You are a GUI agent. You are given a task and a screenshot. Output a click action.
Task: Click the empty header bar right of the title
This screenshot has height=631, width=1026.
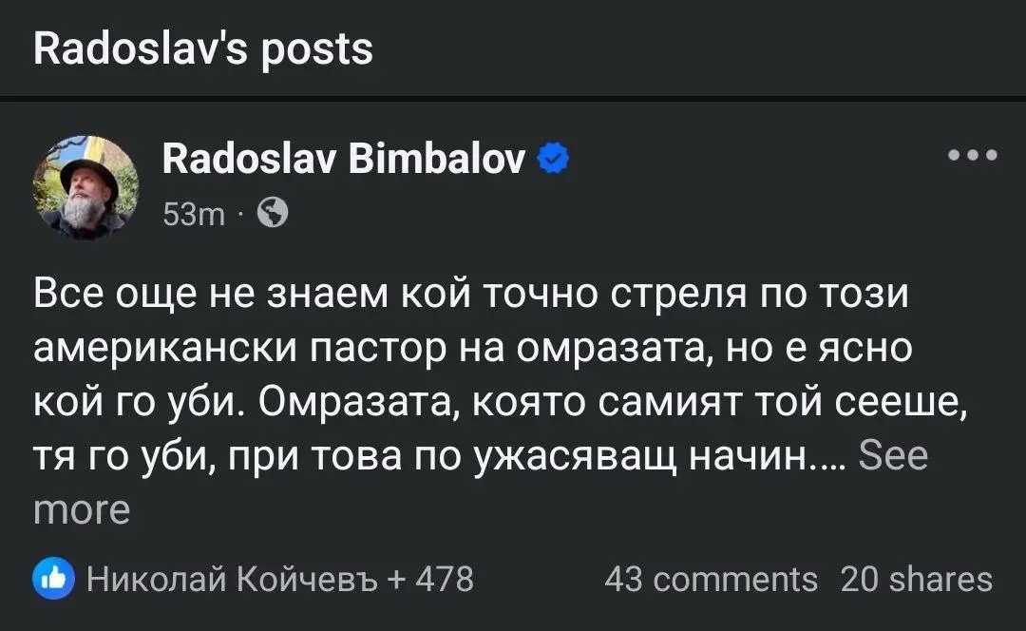(703, 48)
